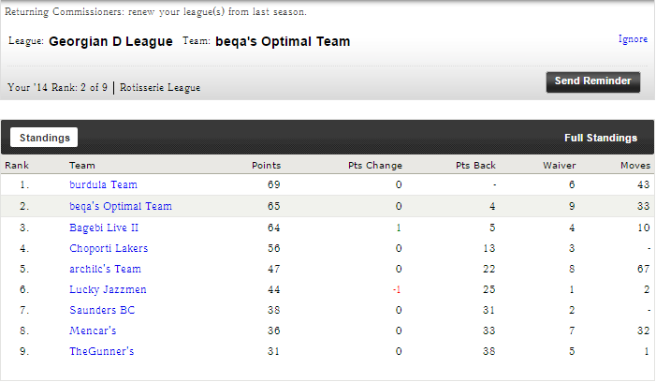
Task: Open Choporti Lakers team link
Action: pos(109,248)
